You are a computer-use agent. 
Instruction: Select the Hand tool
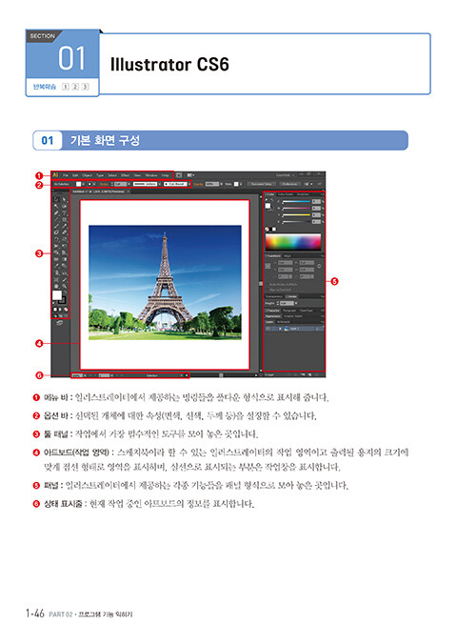tap(56, 286)
